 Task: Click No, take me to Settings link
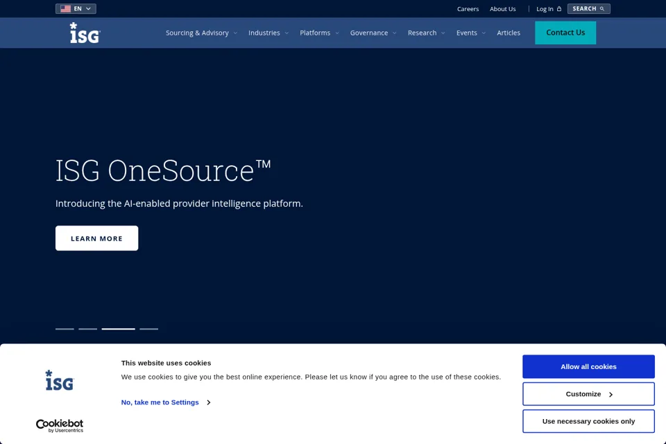tap(160, 402)
